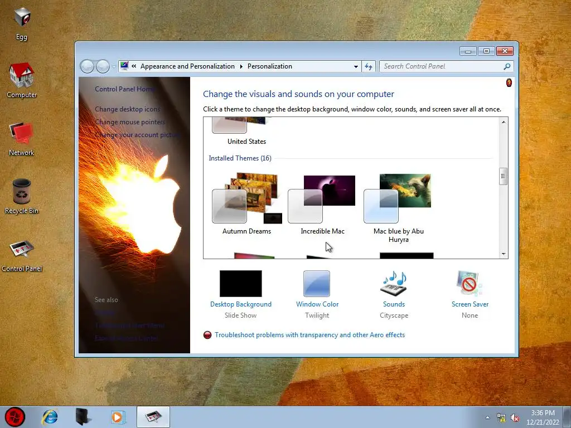Click the breadcrumb double-chevron before Appearance
The width and height of the screenshot is (571, 428).
point(134,66)
